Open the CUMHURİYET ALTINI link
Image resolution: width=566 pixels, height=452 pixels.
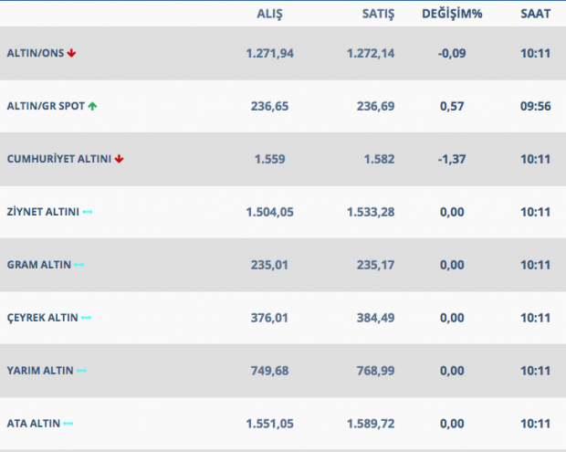pyautogui.click(x=58, y=159)
